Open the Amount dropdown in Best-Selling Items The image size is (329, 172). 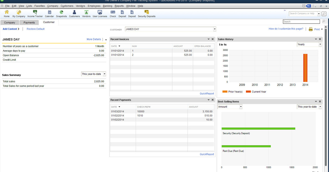241,107
